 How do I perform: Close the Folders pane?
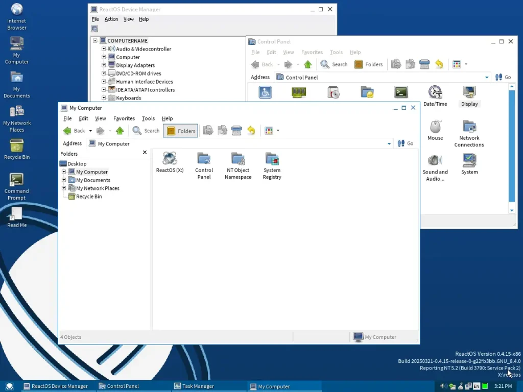pos(145,152)
